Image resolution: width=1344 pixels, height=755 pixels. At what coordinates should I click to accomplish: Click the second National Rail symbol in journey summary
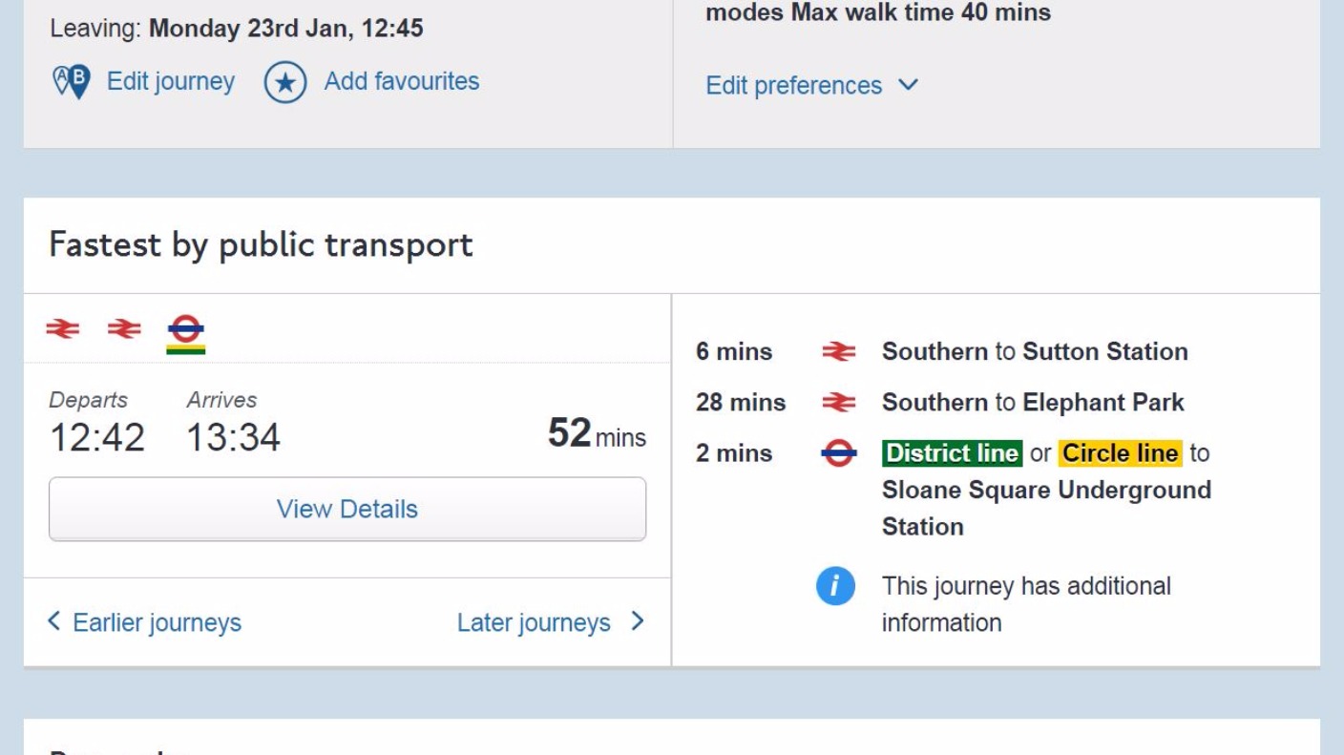pyautogui.click(x=123, y=328)
